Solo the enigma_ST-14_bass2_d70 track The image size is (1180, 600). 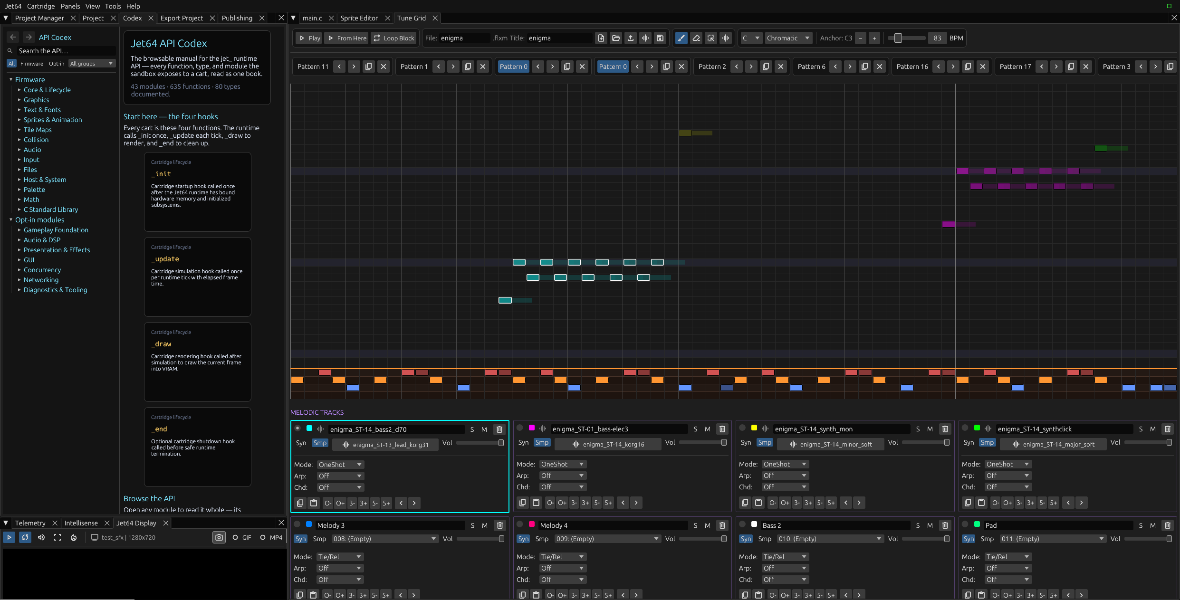472,429
